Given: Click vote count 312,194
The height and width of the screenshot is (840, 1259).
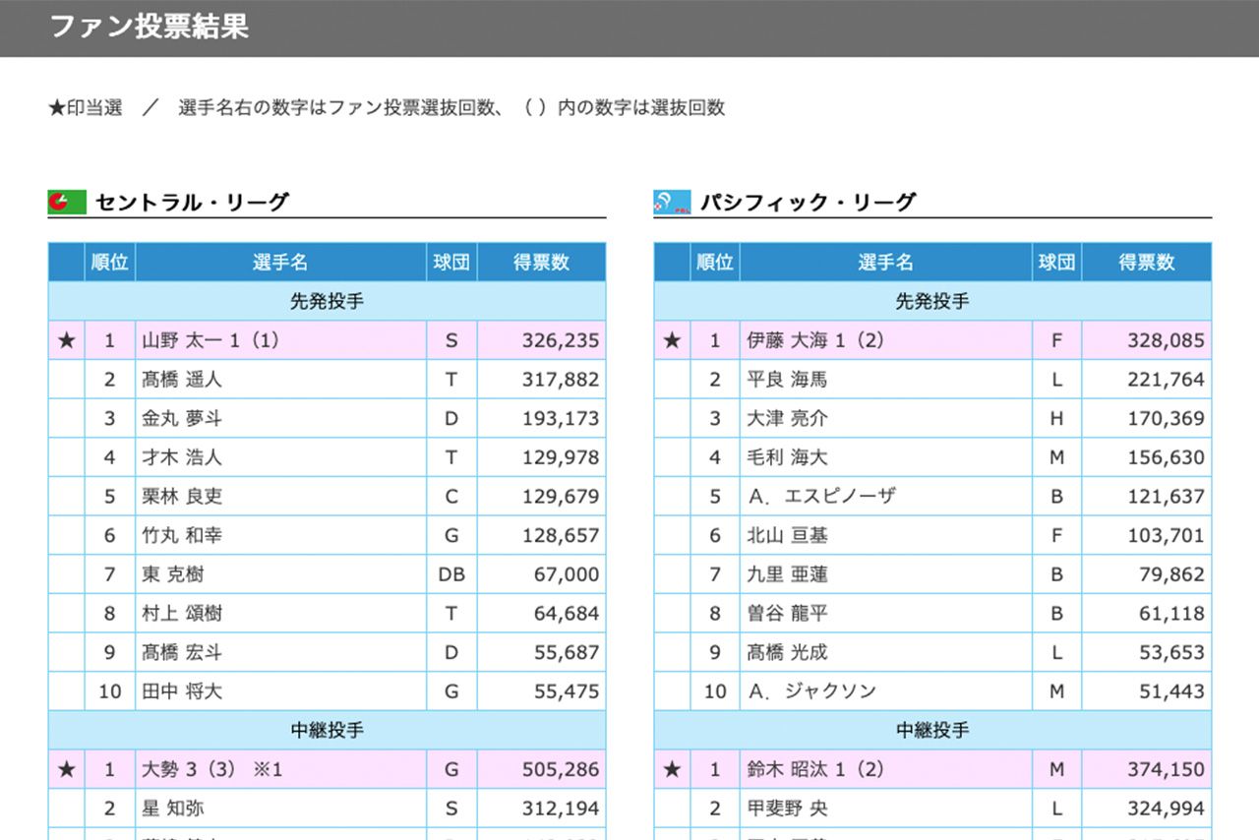Looking at the screenshot, I should click(x=561, y=809).
